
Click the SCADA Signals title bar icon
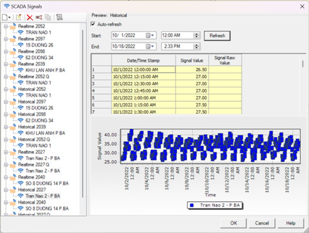[6, 7]
